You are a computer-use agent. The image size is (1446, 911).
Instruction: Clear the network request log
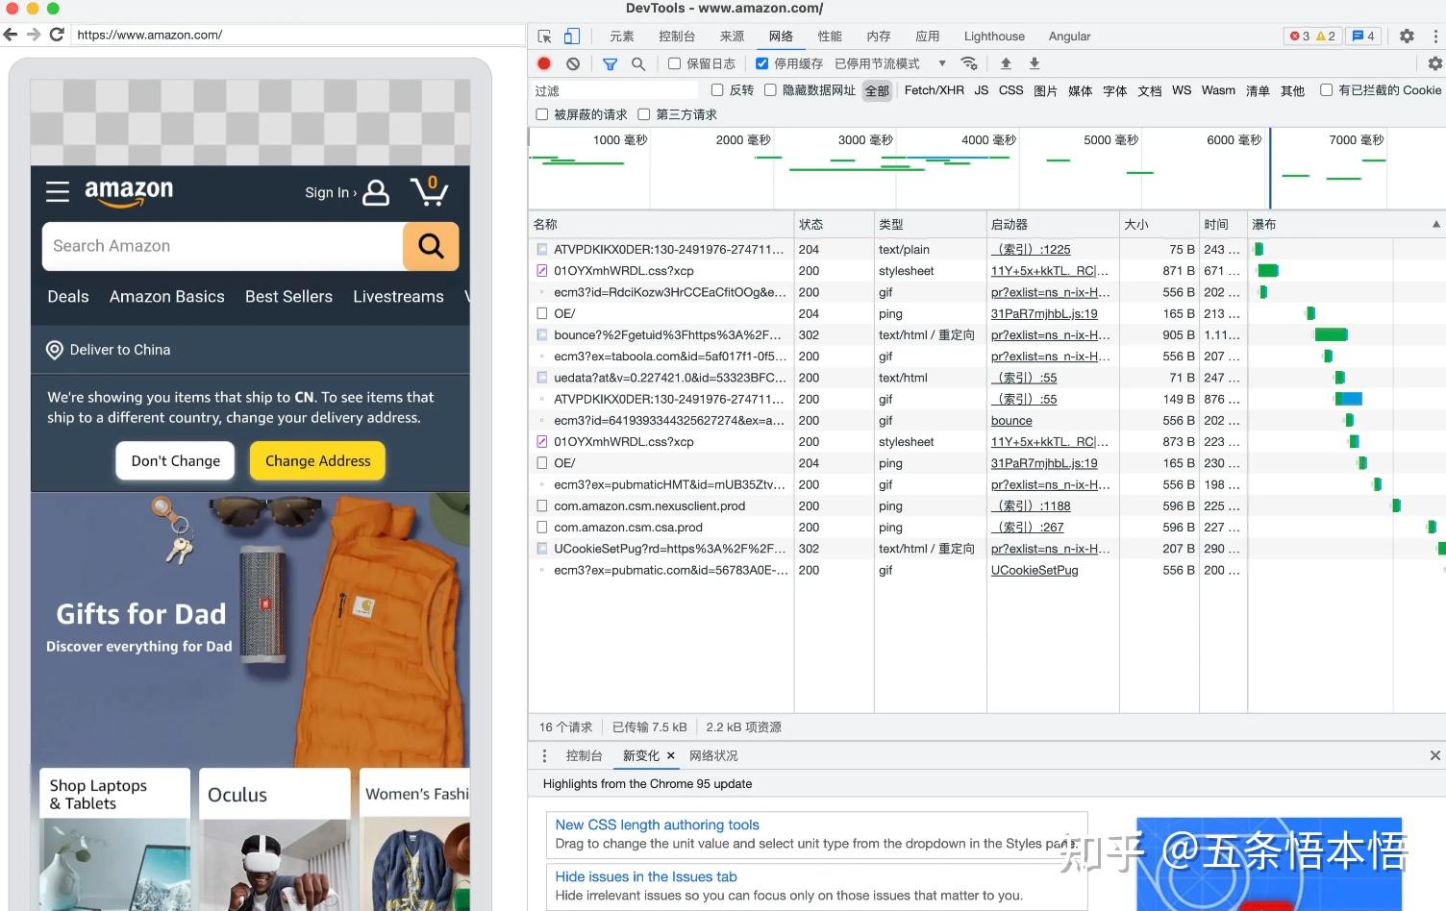573,63
